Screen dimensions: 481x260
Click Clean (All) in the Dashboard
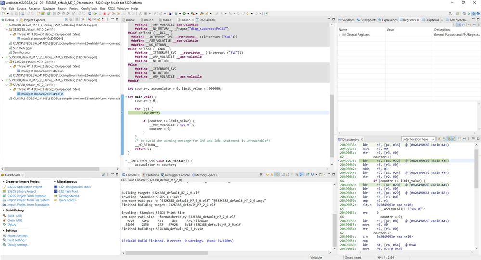click(15, 220)
